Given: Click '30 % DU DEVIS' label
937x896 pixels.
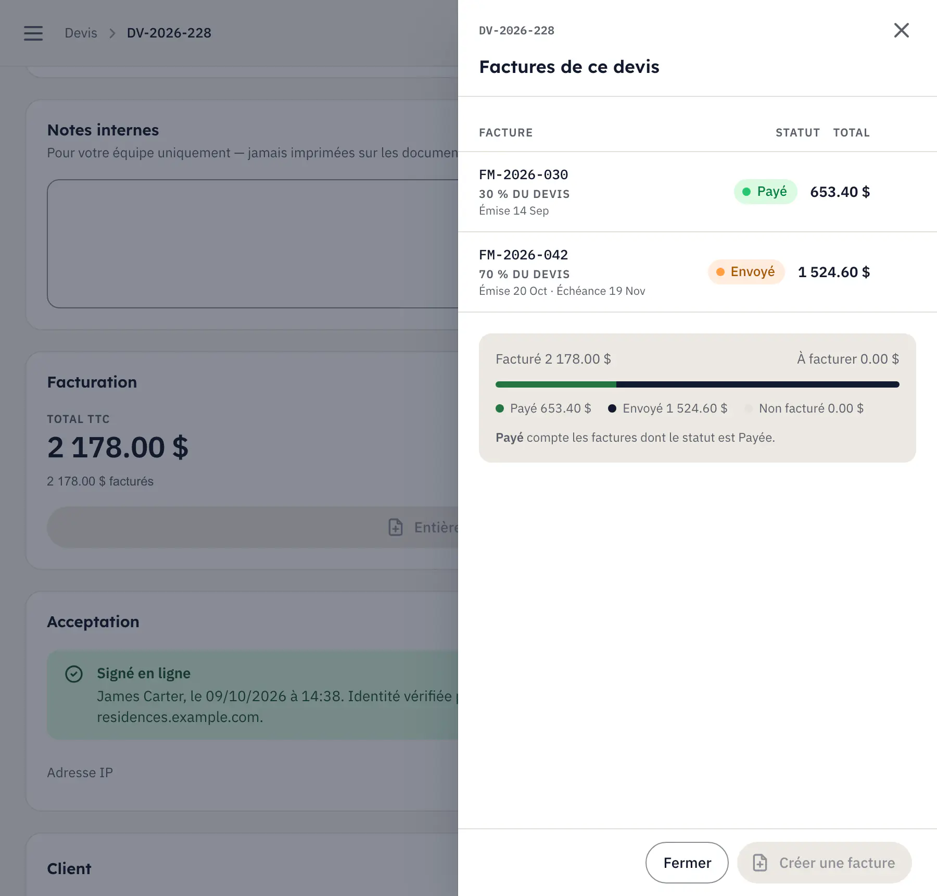Looking at the screenshot, I should coord(524,194).
